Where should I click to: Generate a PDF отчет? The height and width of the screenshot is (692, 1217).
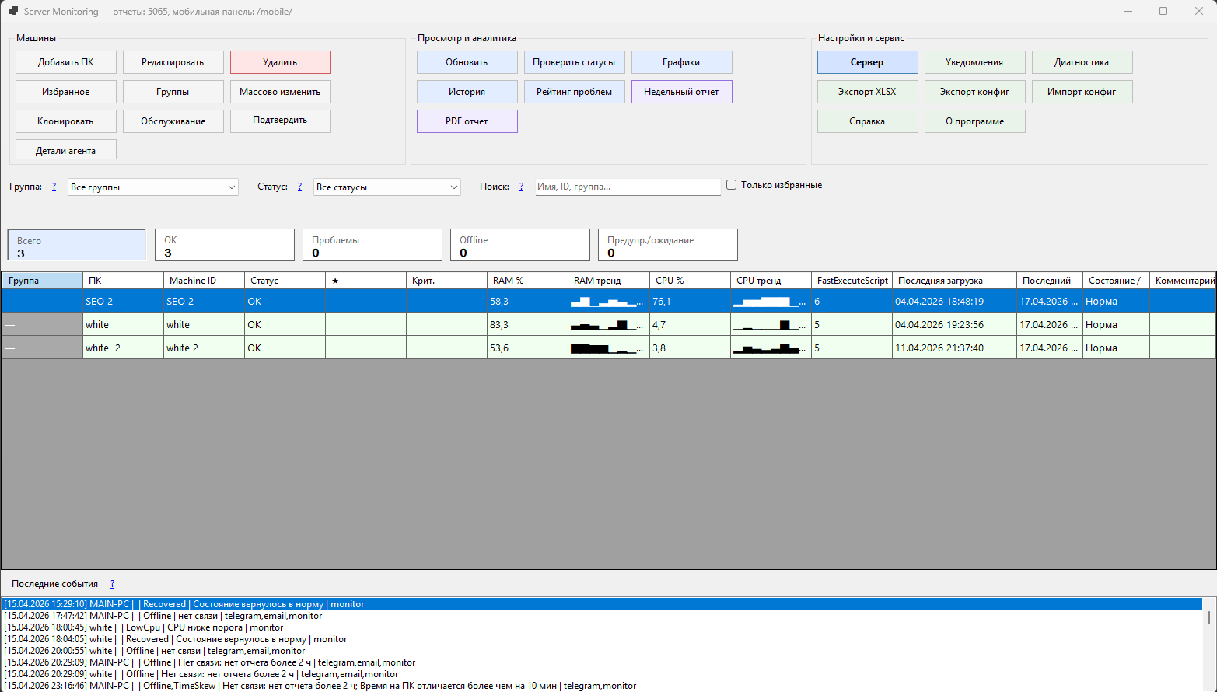coord(467,121)
